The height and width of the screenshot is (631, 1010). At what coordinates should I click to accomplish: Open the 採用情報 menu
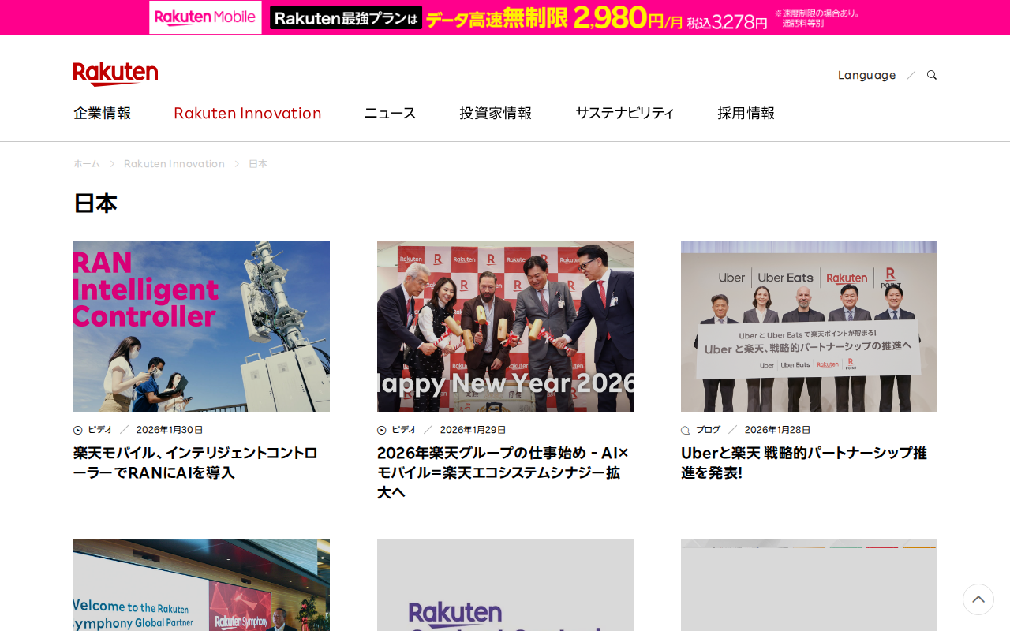click(746, 113)
